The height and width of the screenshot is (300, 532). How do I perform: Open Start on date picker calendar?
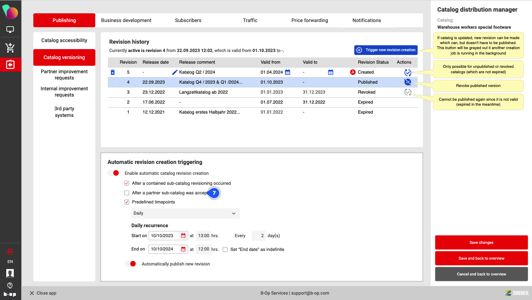(x=183, y=236)
